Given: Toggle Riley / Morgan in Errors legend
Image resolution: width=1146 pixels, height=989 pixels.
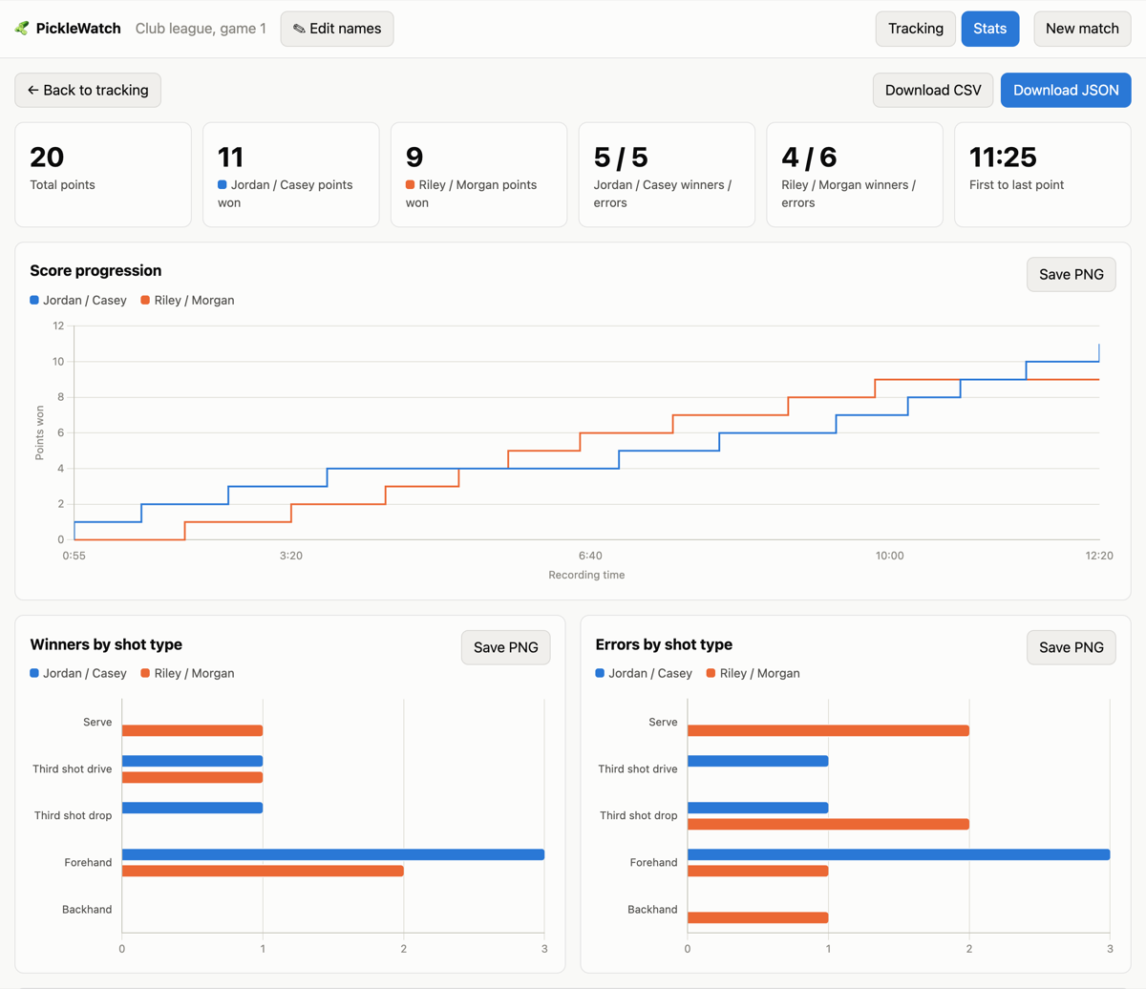Looking at the screenshot, I should coord(753,673).
